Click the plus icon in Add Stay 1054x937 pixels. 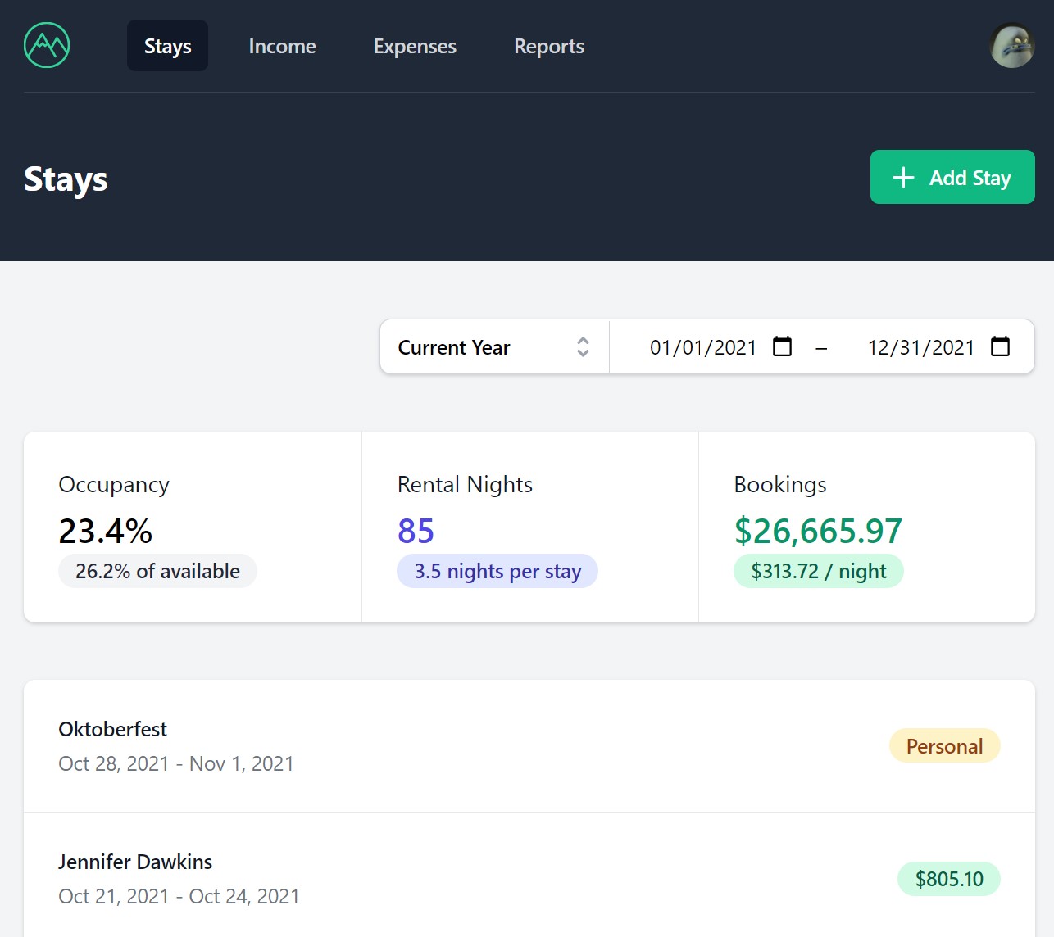click(x=903, y=178)
